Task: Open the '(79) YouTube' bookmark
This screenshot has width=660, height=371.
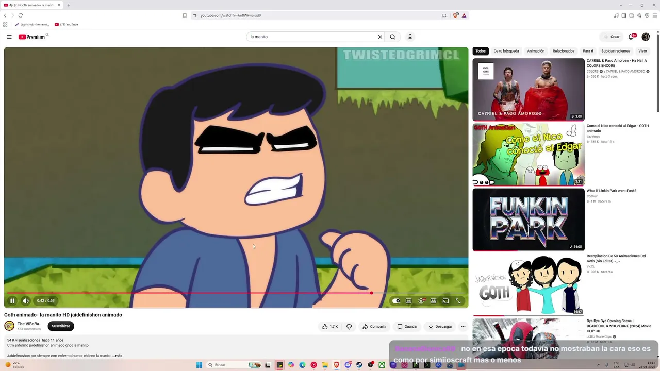Action: 67,24
